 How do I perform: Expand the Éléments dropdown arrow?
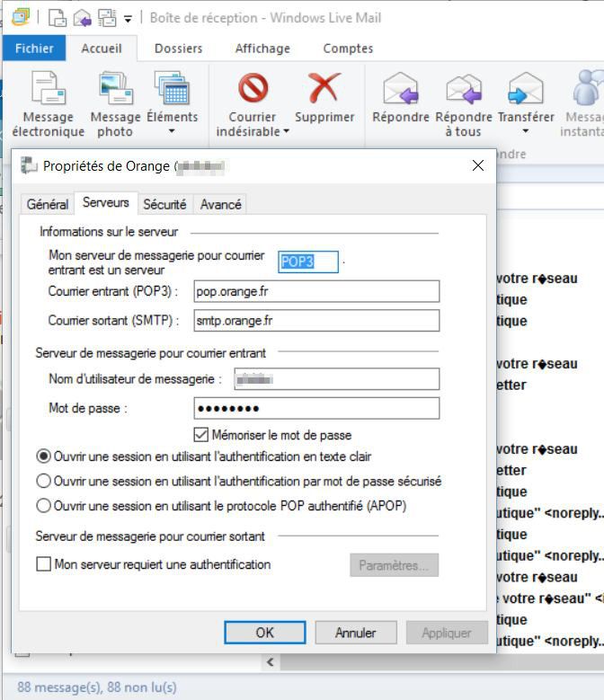pyautogui.click(x=172, y=131)
